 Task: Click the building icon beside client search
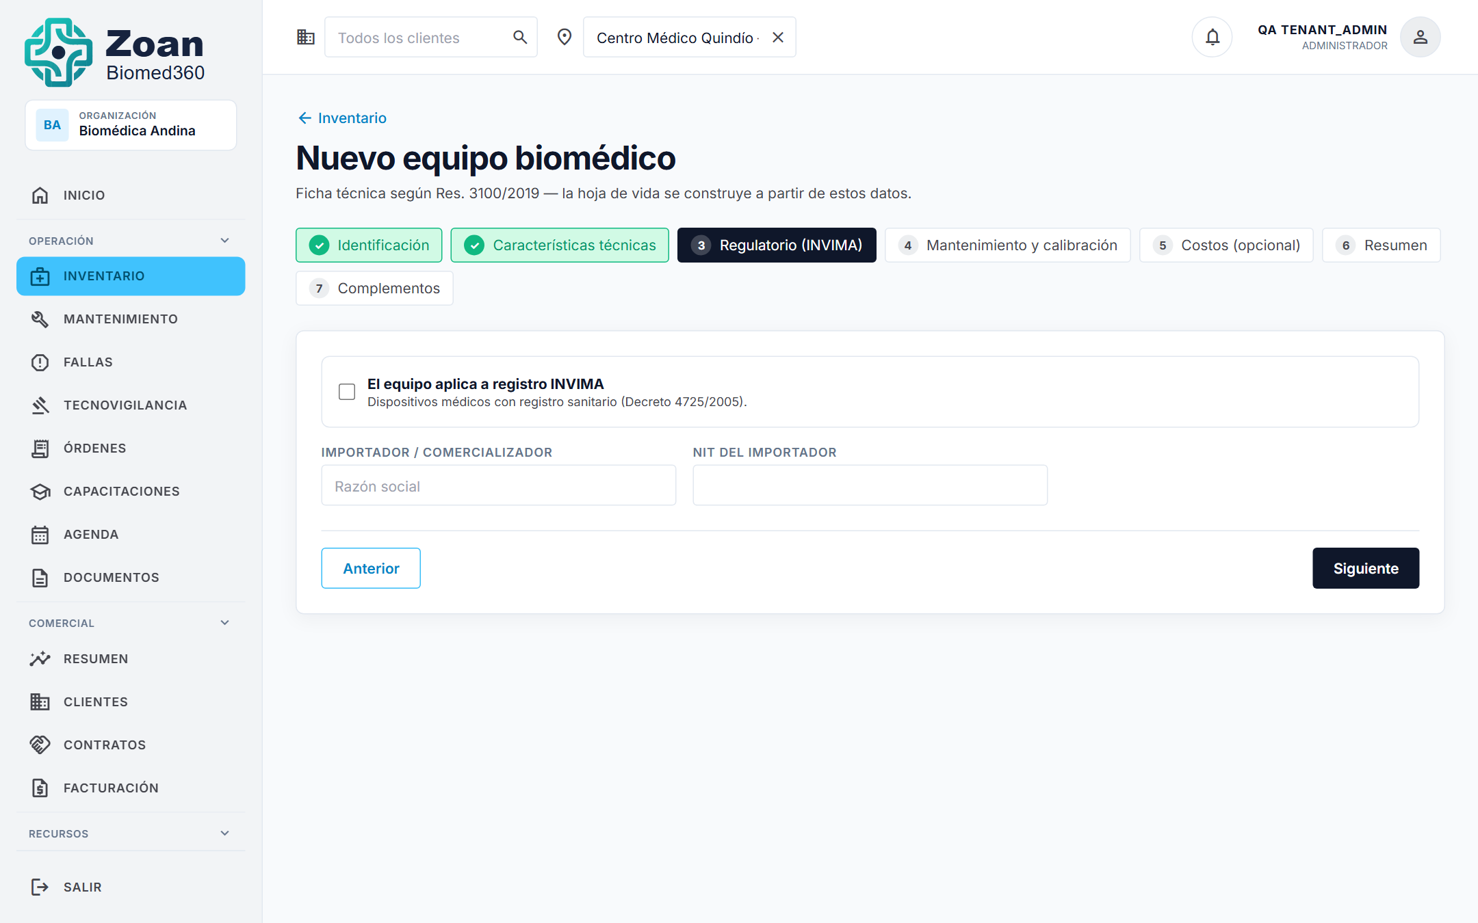point(305,37)
